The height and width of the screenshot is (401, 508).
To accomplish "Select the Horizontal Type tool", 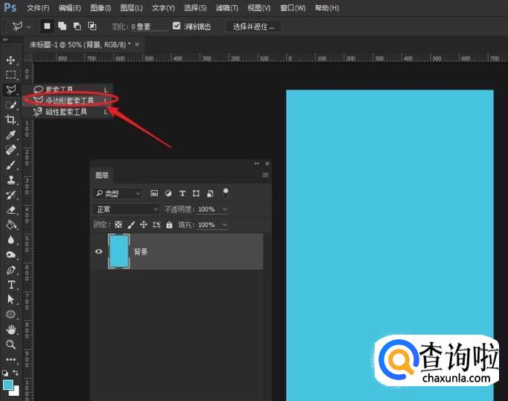I will coord(10,284).
